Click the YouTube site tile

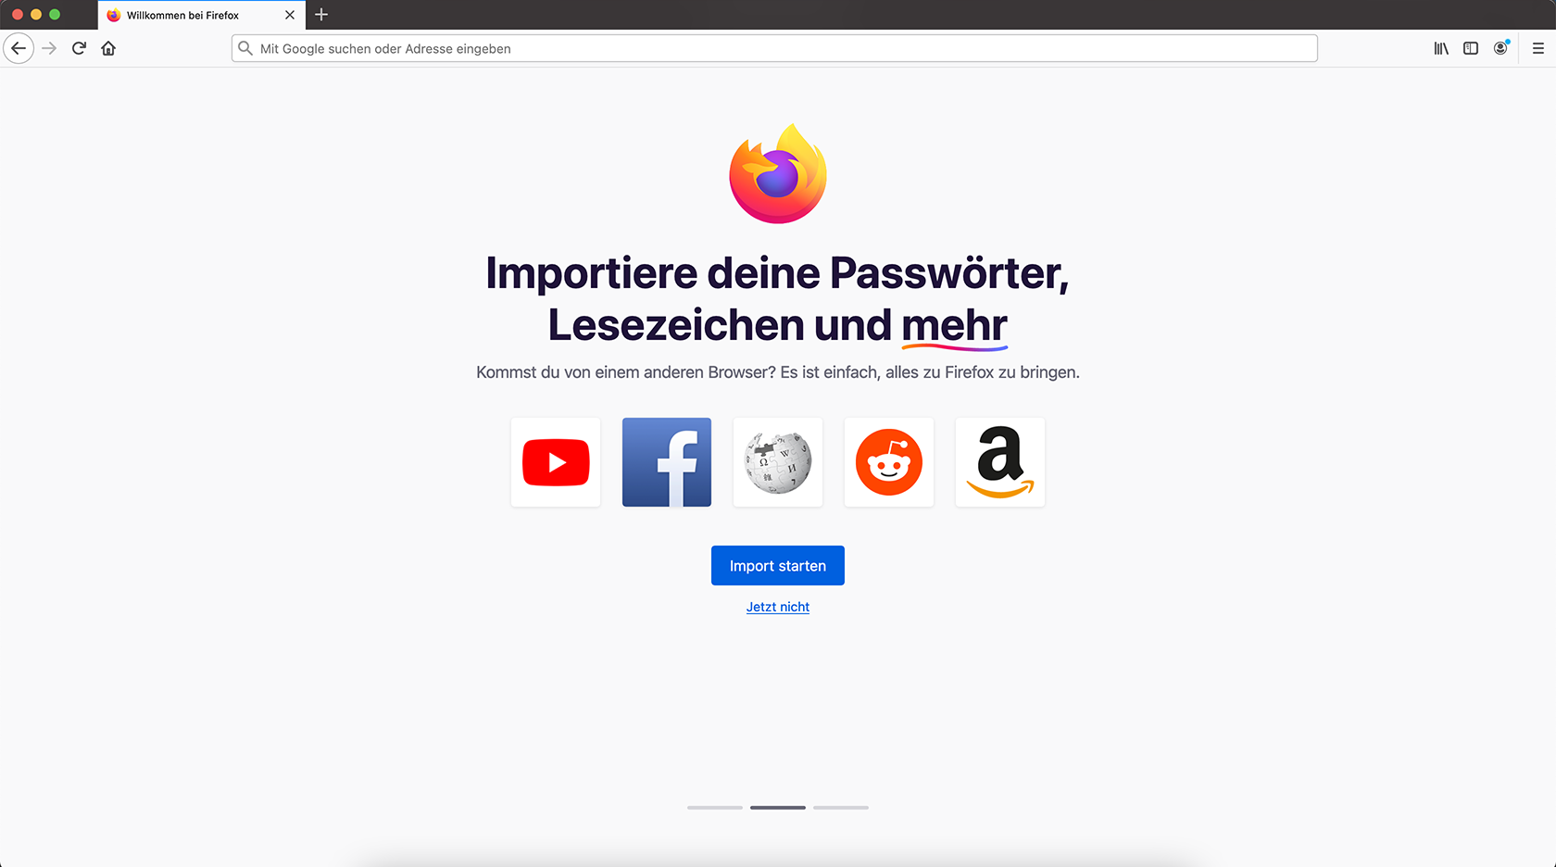click(556, 462)
